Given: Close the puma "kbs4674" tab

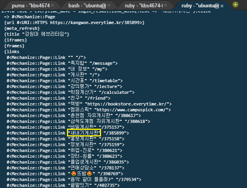Looking at the screenshot, I should (53, 5).
